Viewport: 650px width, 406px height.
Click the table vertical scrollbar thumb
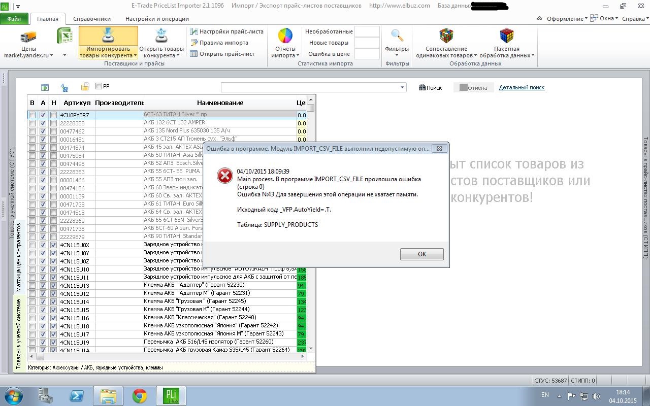(x=311, y=108)
